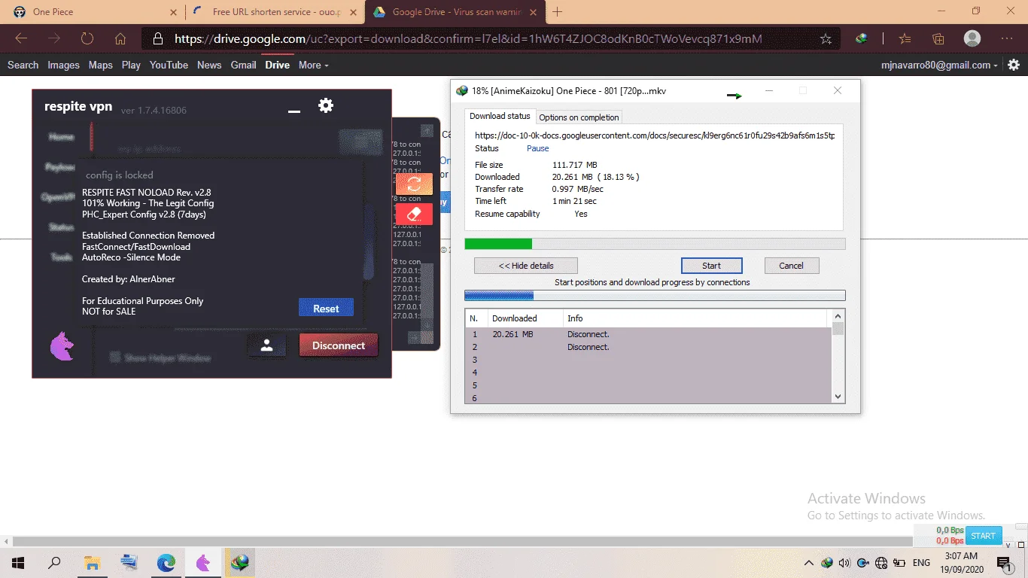1028x578 pixels.
Task: View site lock information in address bar
Action: [157, 39]
